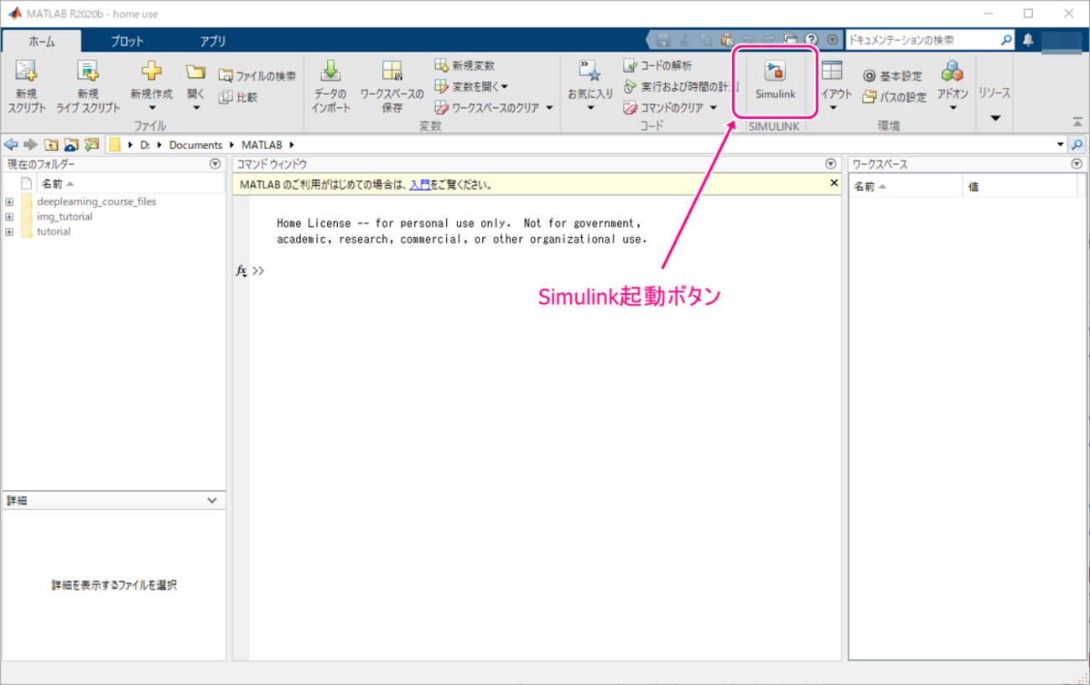1090x685 pixels.
Task: Switch to the アプリ tab
Action: [212, 41]
